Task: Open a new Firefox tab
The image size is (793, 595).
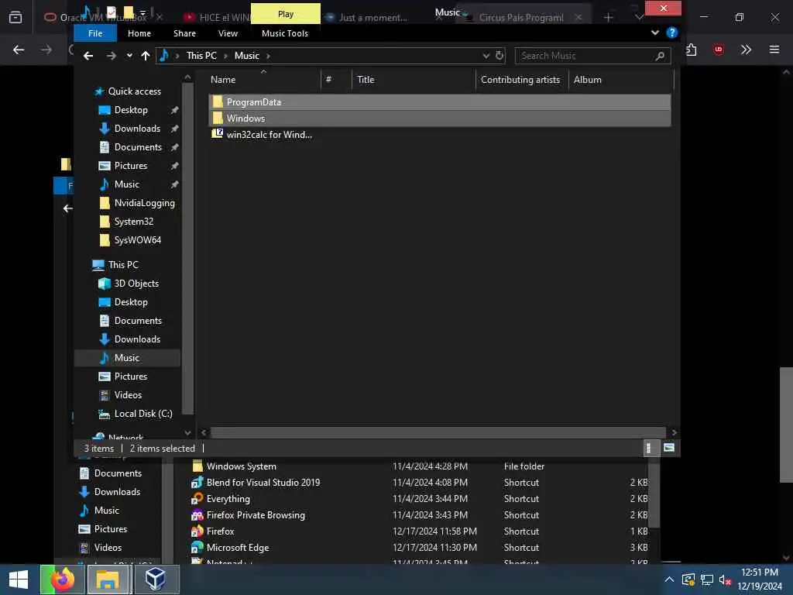Action: click(x=609, y=18)
